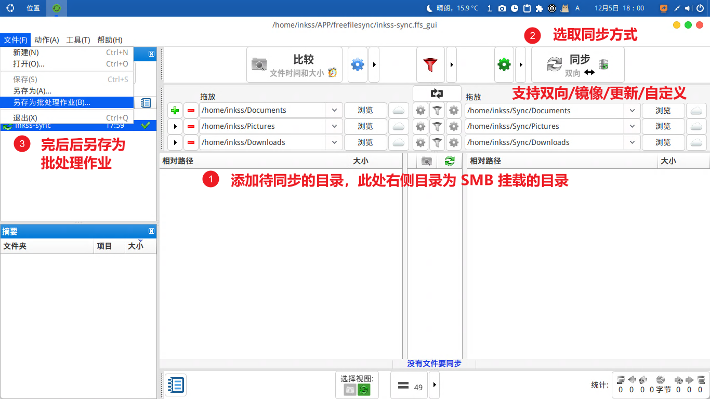Image resolution: width=710 pixels, height=399 pixels.
Task: Expand arrow next to red filter funnel
Action: 452,65
